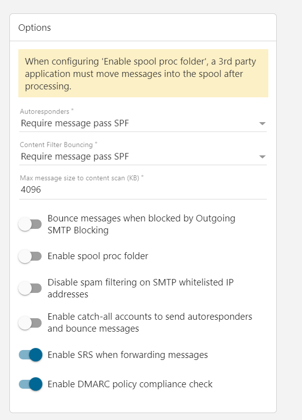This screenshot has height=420, width=302.
Task: Enable the spool proc folder switch
Action: [30, 257]
